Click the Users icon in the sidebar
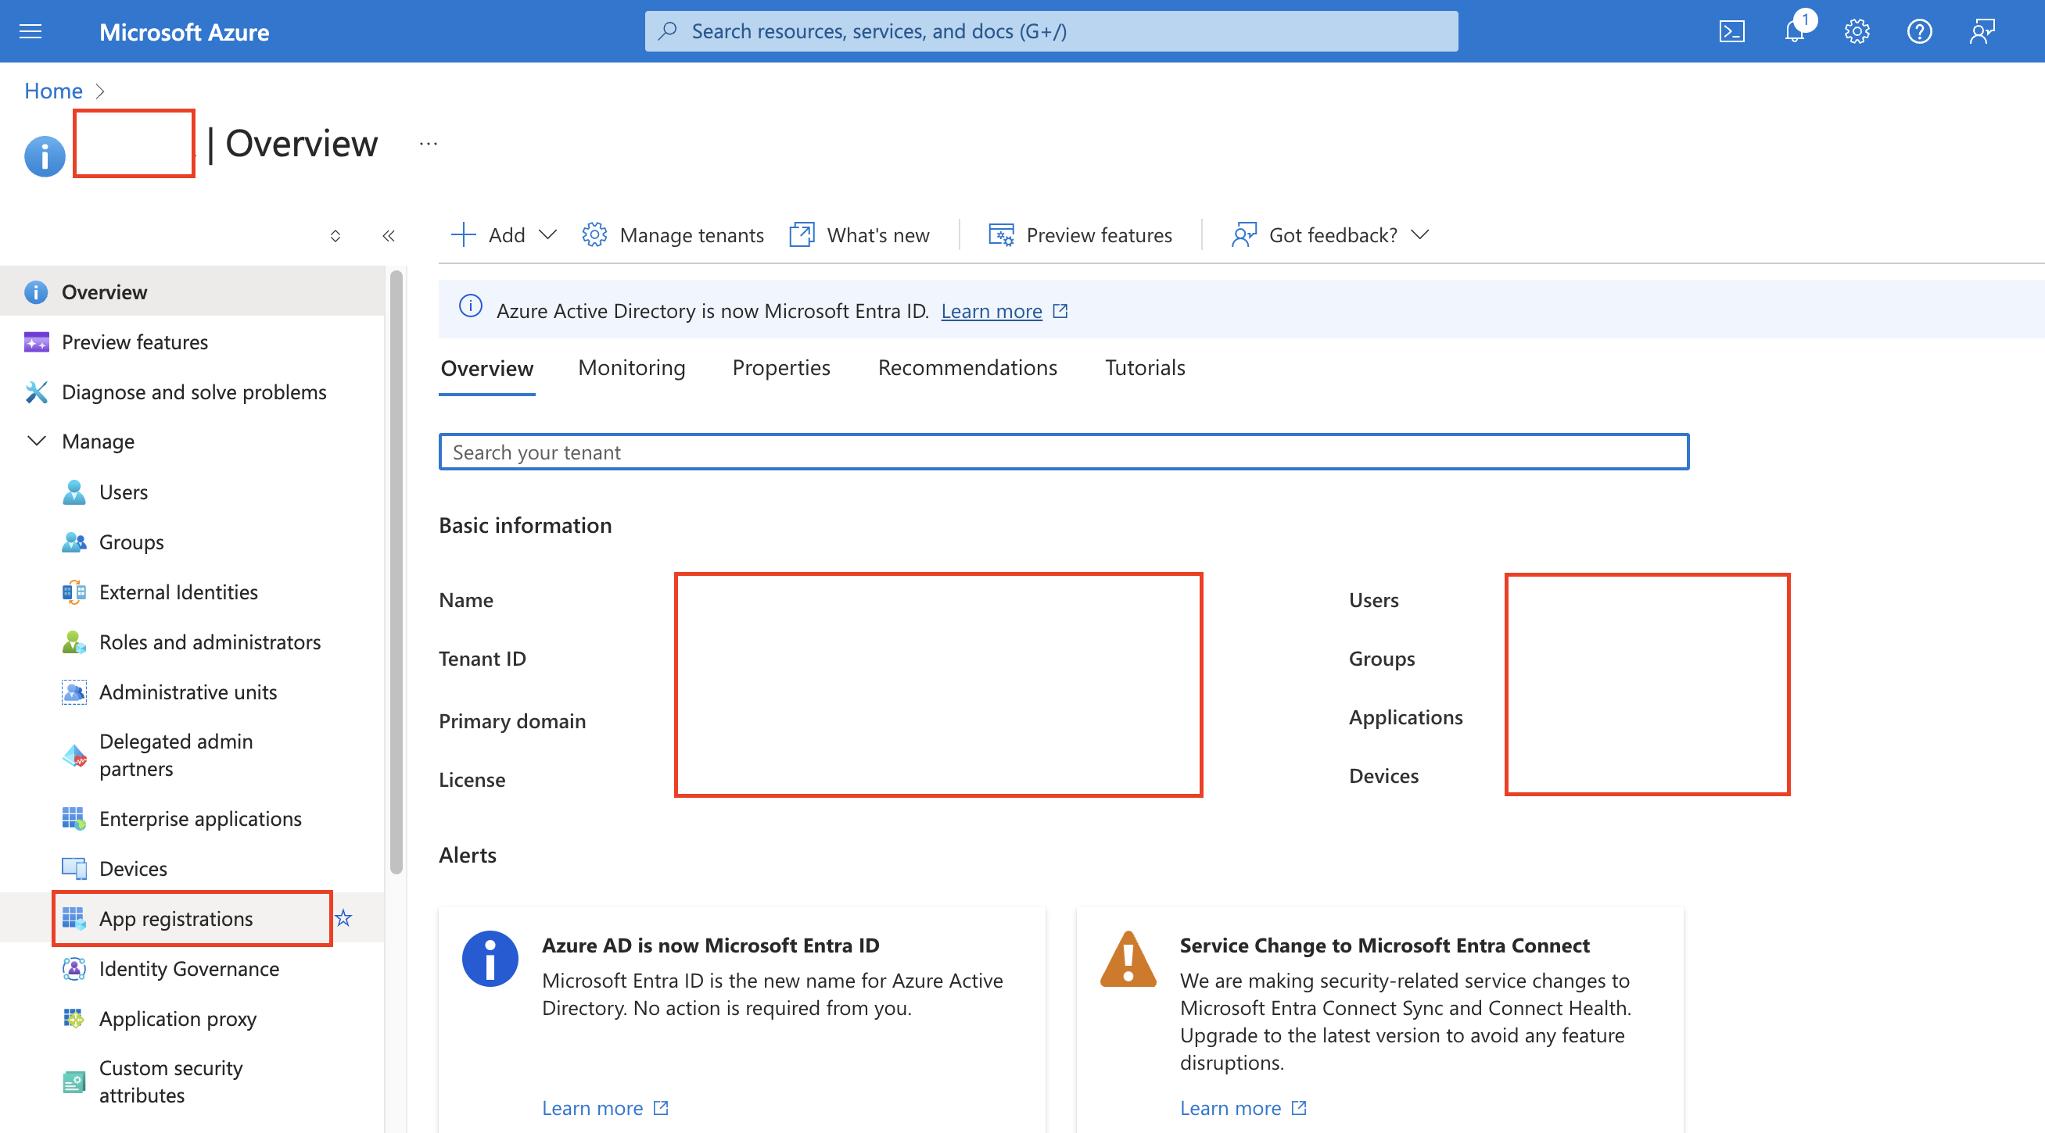The width and height of the screenshot is (2045, 1133). click(x=74, y=493)
